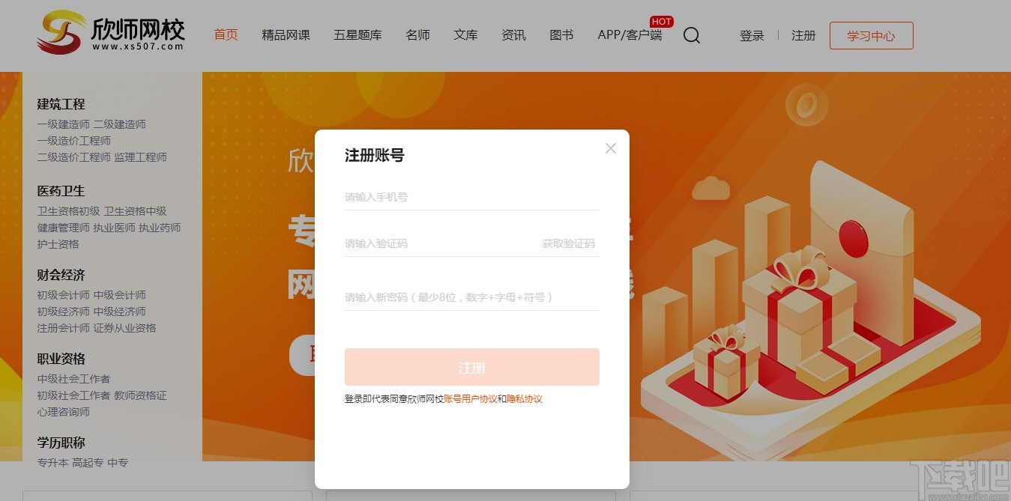Click 图书 in the navigation bar

pyautogui.click(x=561, y=34)
